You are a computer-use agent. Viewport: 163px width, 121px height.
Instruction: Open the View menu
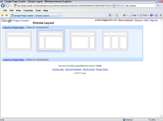click(18, 10)
